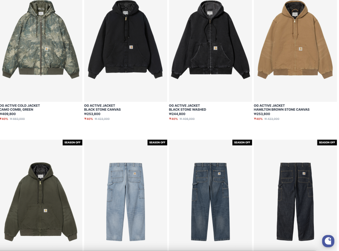The width and height of the screenshot is (339, 251).
Task: Click the ₩409,800 price of camo jacket
Action: [x=8, y=114]
